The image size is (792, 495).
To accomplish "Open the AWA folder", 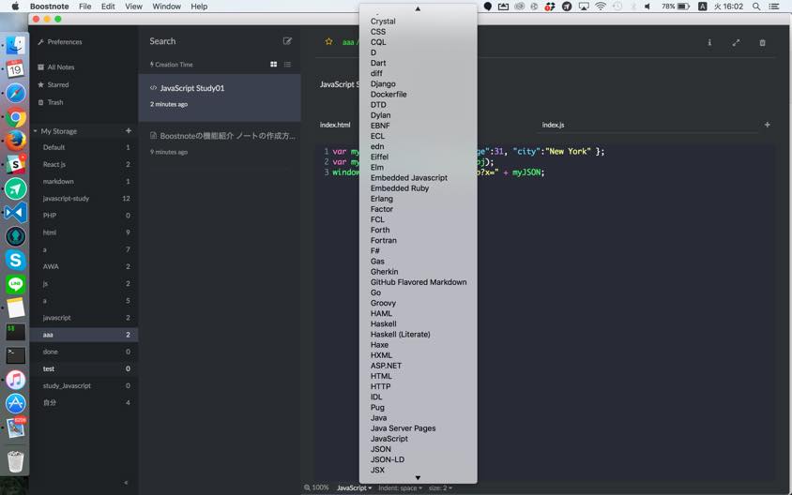I will point(84,266).
